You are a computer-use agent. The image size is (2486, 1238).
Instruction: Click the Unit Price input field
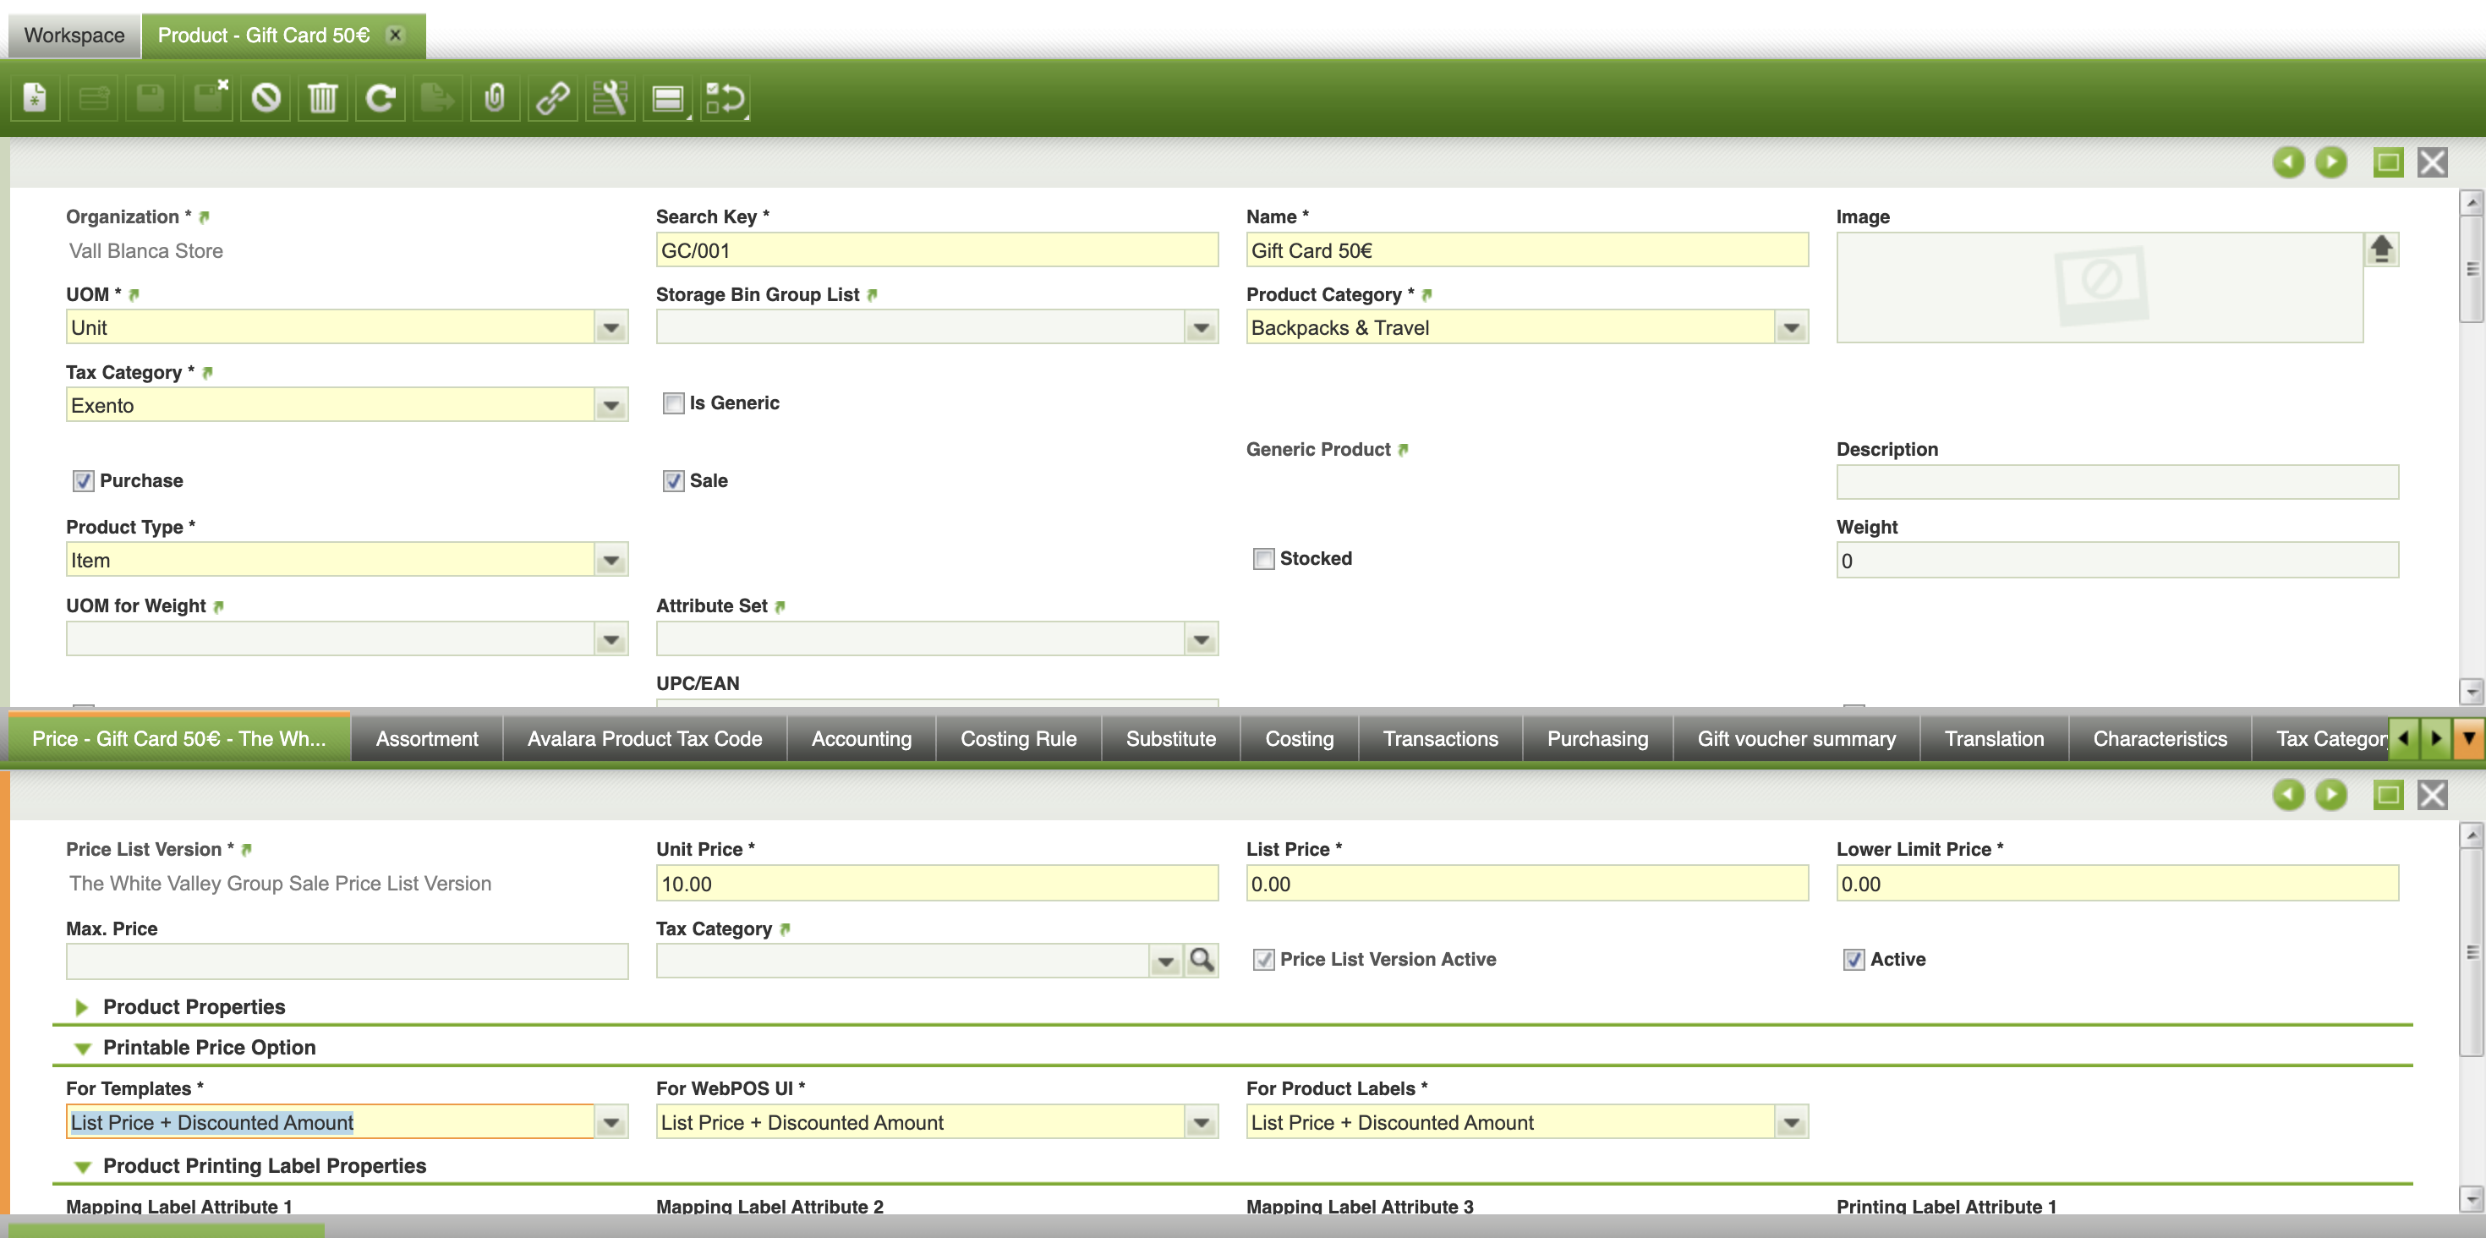(x=936, y=884)
